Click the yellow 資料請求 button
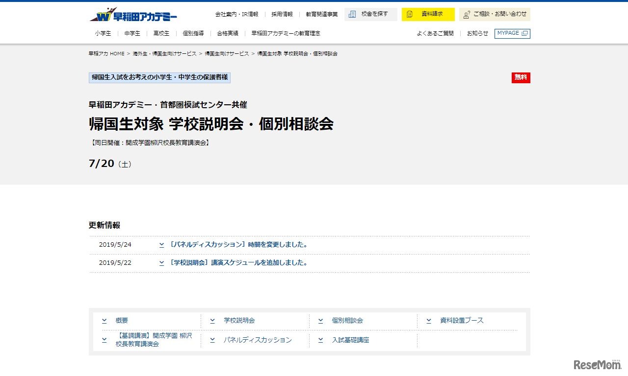628x376 pixels. click(x=428, y=14)
